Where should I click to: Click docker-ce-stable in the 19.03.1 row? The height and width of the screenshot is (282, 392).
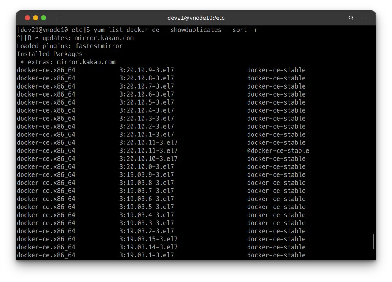click(276, 255)
